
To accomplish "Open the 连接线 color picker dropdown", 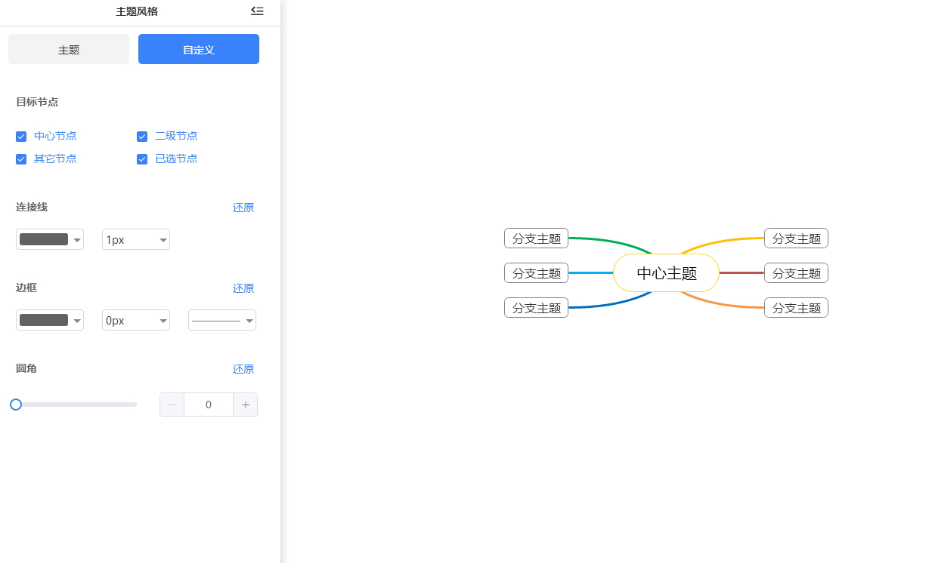I will click(x=50, y=239).
